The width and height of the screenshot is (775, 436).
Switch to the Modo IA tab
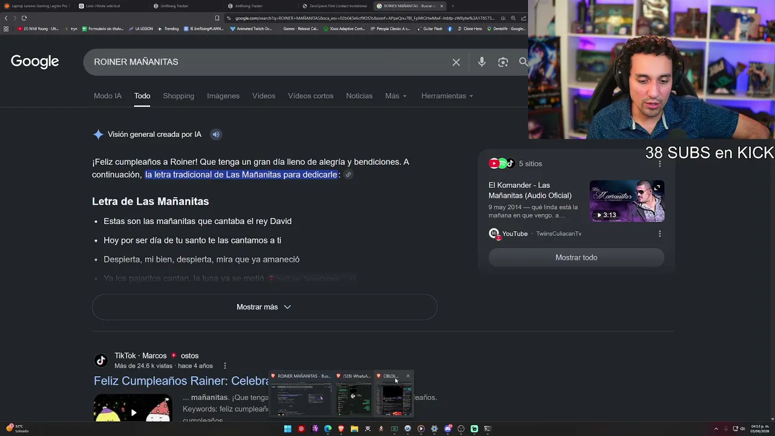[x=108, y=96]
